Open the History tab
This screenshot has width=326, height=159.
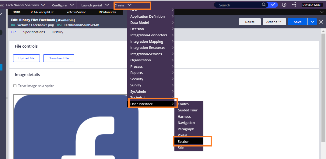click(x=58, y=32)
